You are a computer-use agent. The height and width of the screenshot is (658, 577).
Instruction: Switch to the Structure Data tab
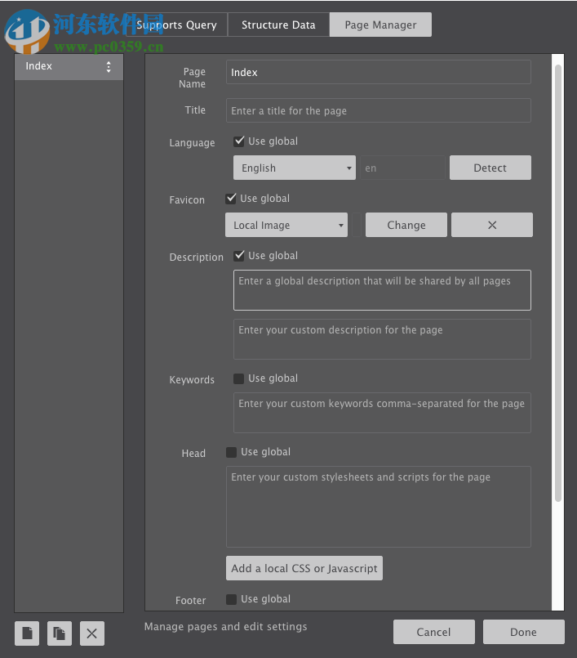point(278,25)
